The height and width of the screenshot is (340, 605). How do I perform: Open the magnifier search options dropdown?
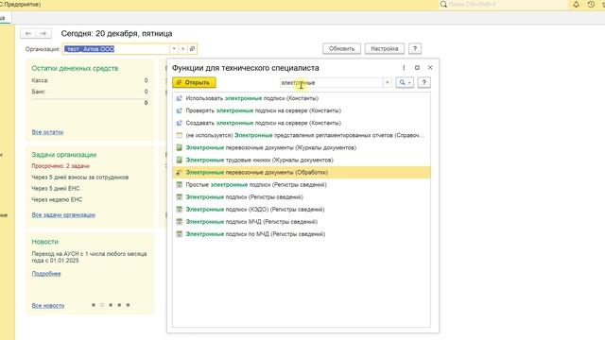coord(405,82)
